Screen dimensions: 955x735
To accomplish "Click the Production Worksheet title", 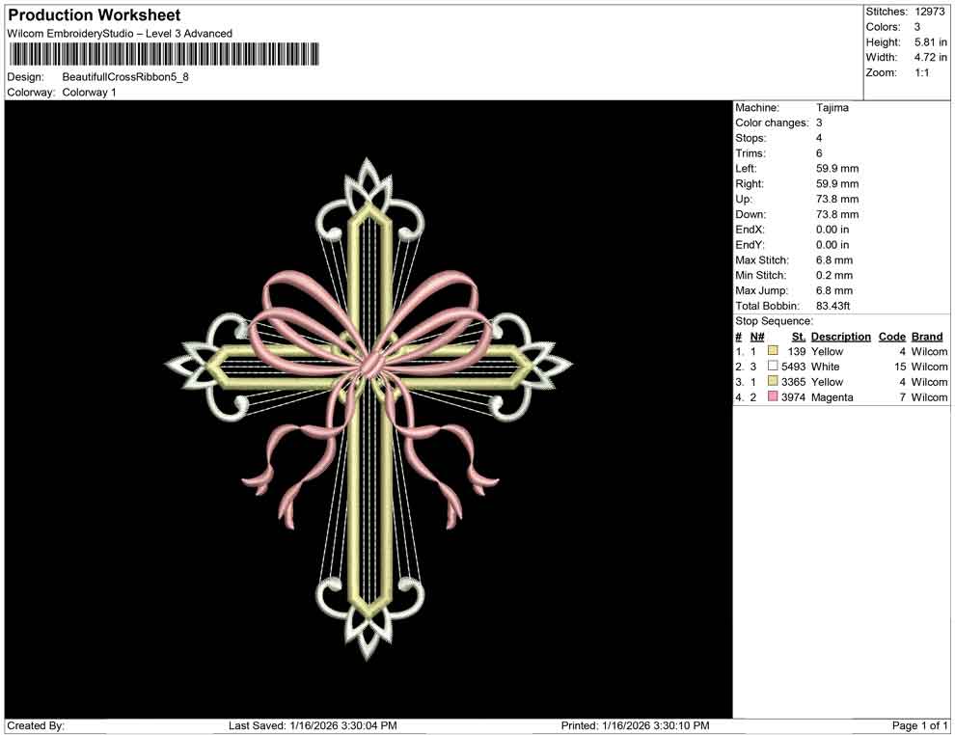I will tap(94, 14).
